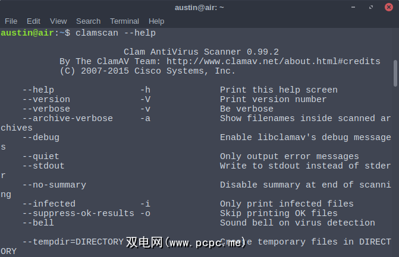This screenshot has height=257, width=399.
Task: Open the View menu
Action: click(58, 21)
